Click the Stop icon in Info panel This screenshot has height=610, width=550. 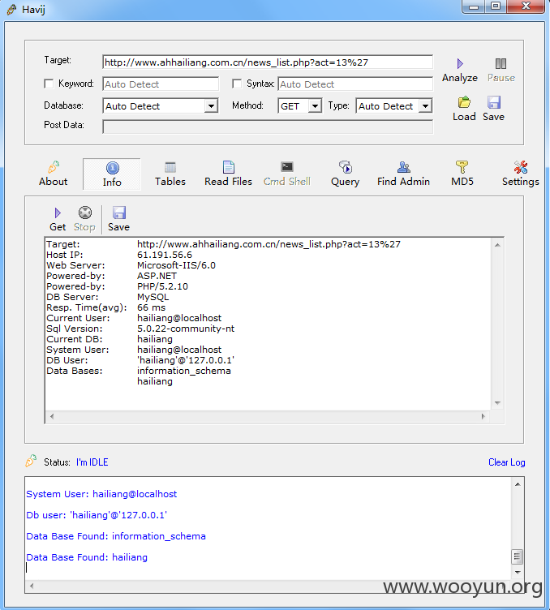click(85, 213)
